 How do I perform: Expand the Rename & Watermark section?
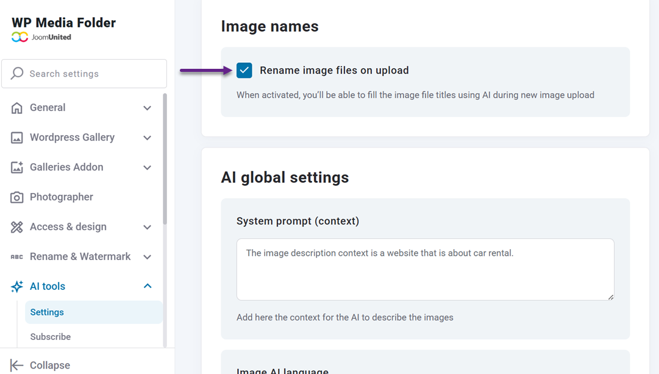tap(147, 256)
